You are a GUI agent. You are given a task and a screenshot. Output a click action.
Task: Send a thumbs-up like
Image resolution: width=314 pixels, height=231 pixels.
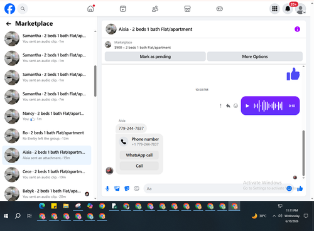300,188
